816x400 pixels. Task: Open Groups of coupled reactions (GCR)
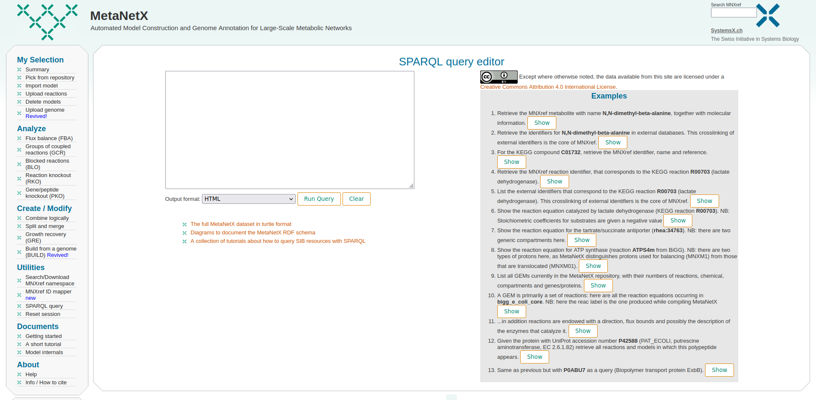(48, 149)
